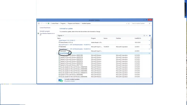Click the window title bar icon
The image size is (187, 105).
point(38,20)
